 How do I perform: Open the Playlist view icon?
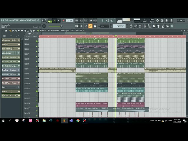click(x=131, y=26)
